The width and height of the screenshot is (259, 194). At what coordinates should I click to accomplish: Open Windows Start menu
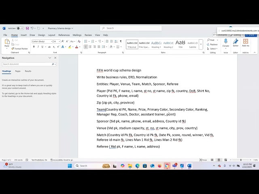(70, 166)
